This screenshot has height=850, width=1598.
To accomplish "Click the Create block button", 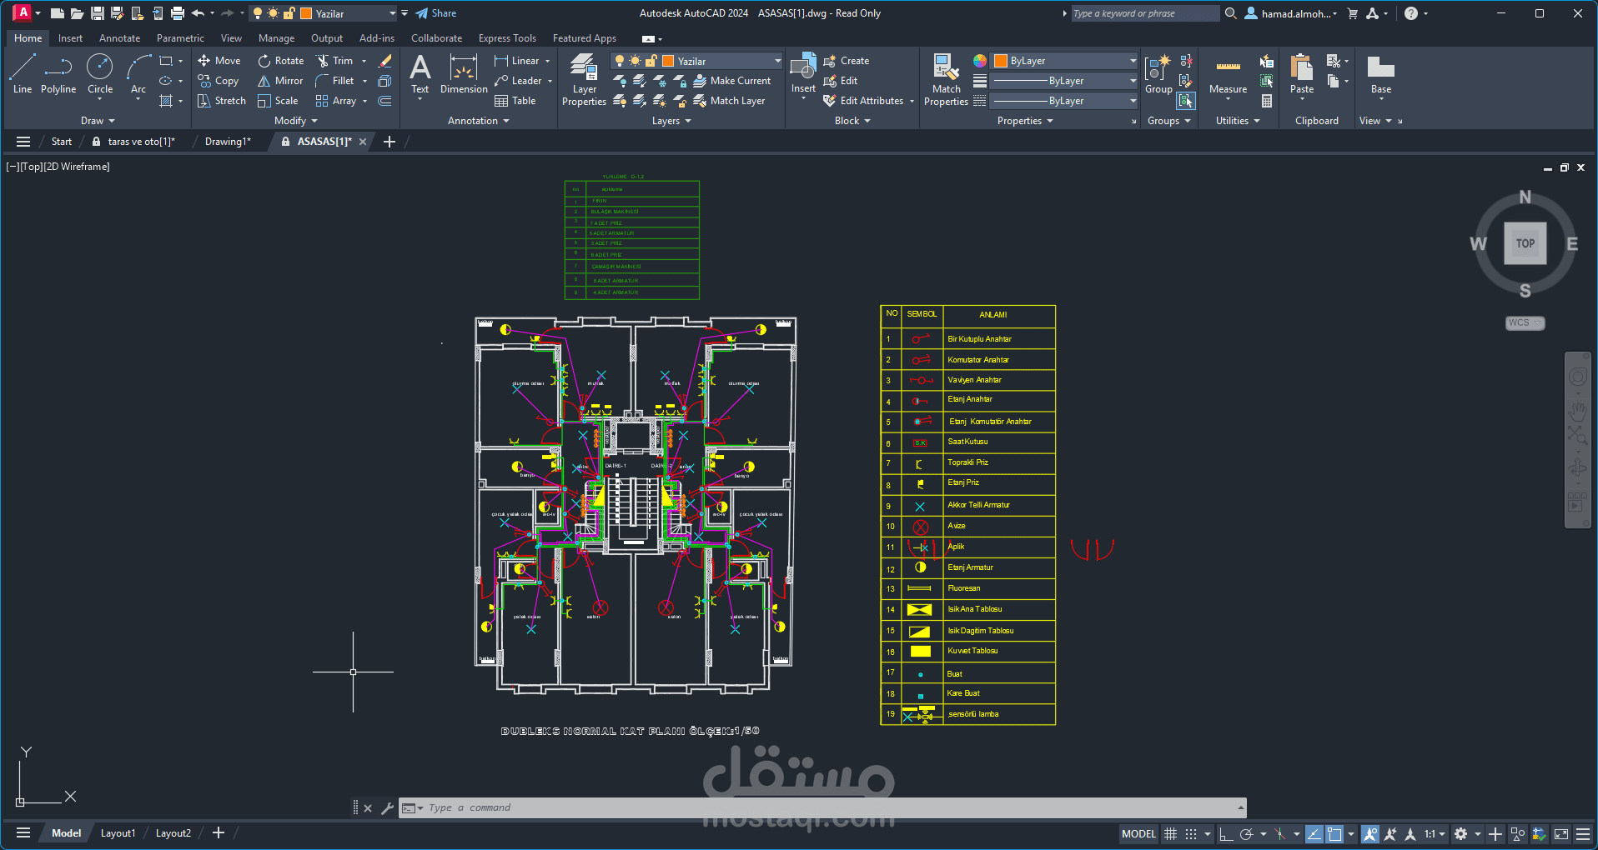I will click(847, 61).
